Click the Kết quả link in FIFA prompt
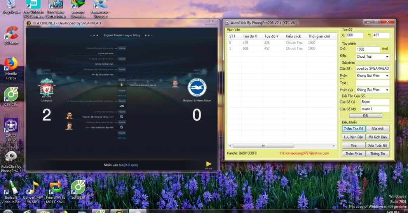This screenshot has width=408, height=213. 131,165
